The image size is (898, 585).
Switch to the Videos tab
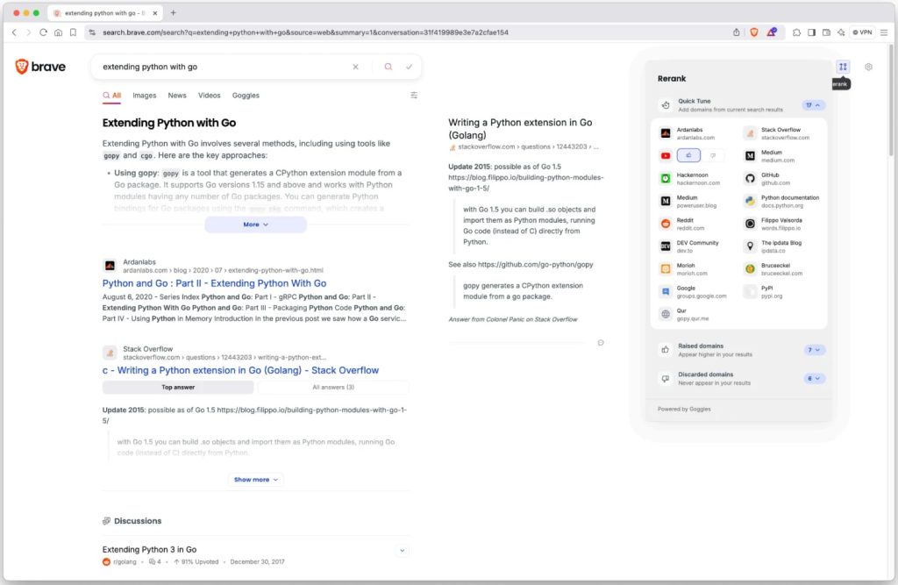[x=209, y=96]
